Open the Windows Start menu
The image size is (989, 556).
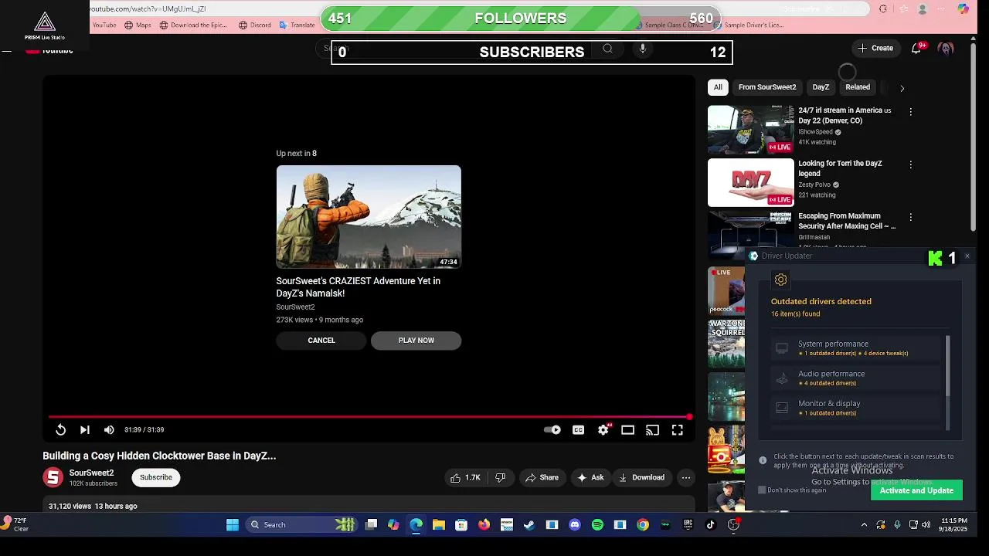233,525
